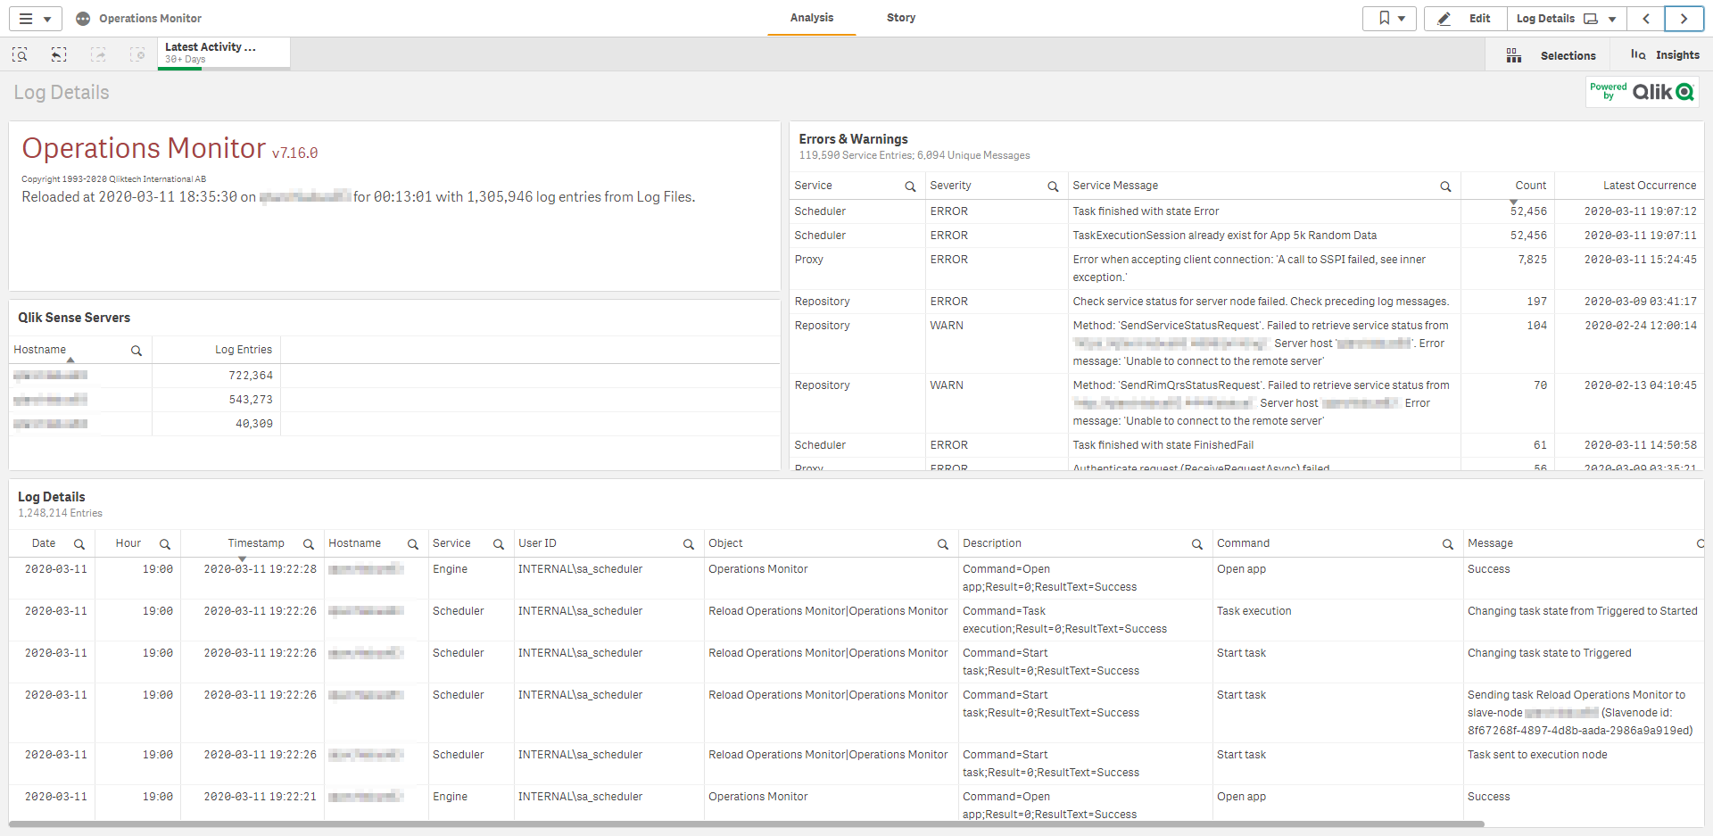This screenshot has height=836, width=1713.
Task: Click search icon for Timestamp column
Action: click(x=309, y=544)
